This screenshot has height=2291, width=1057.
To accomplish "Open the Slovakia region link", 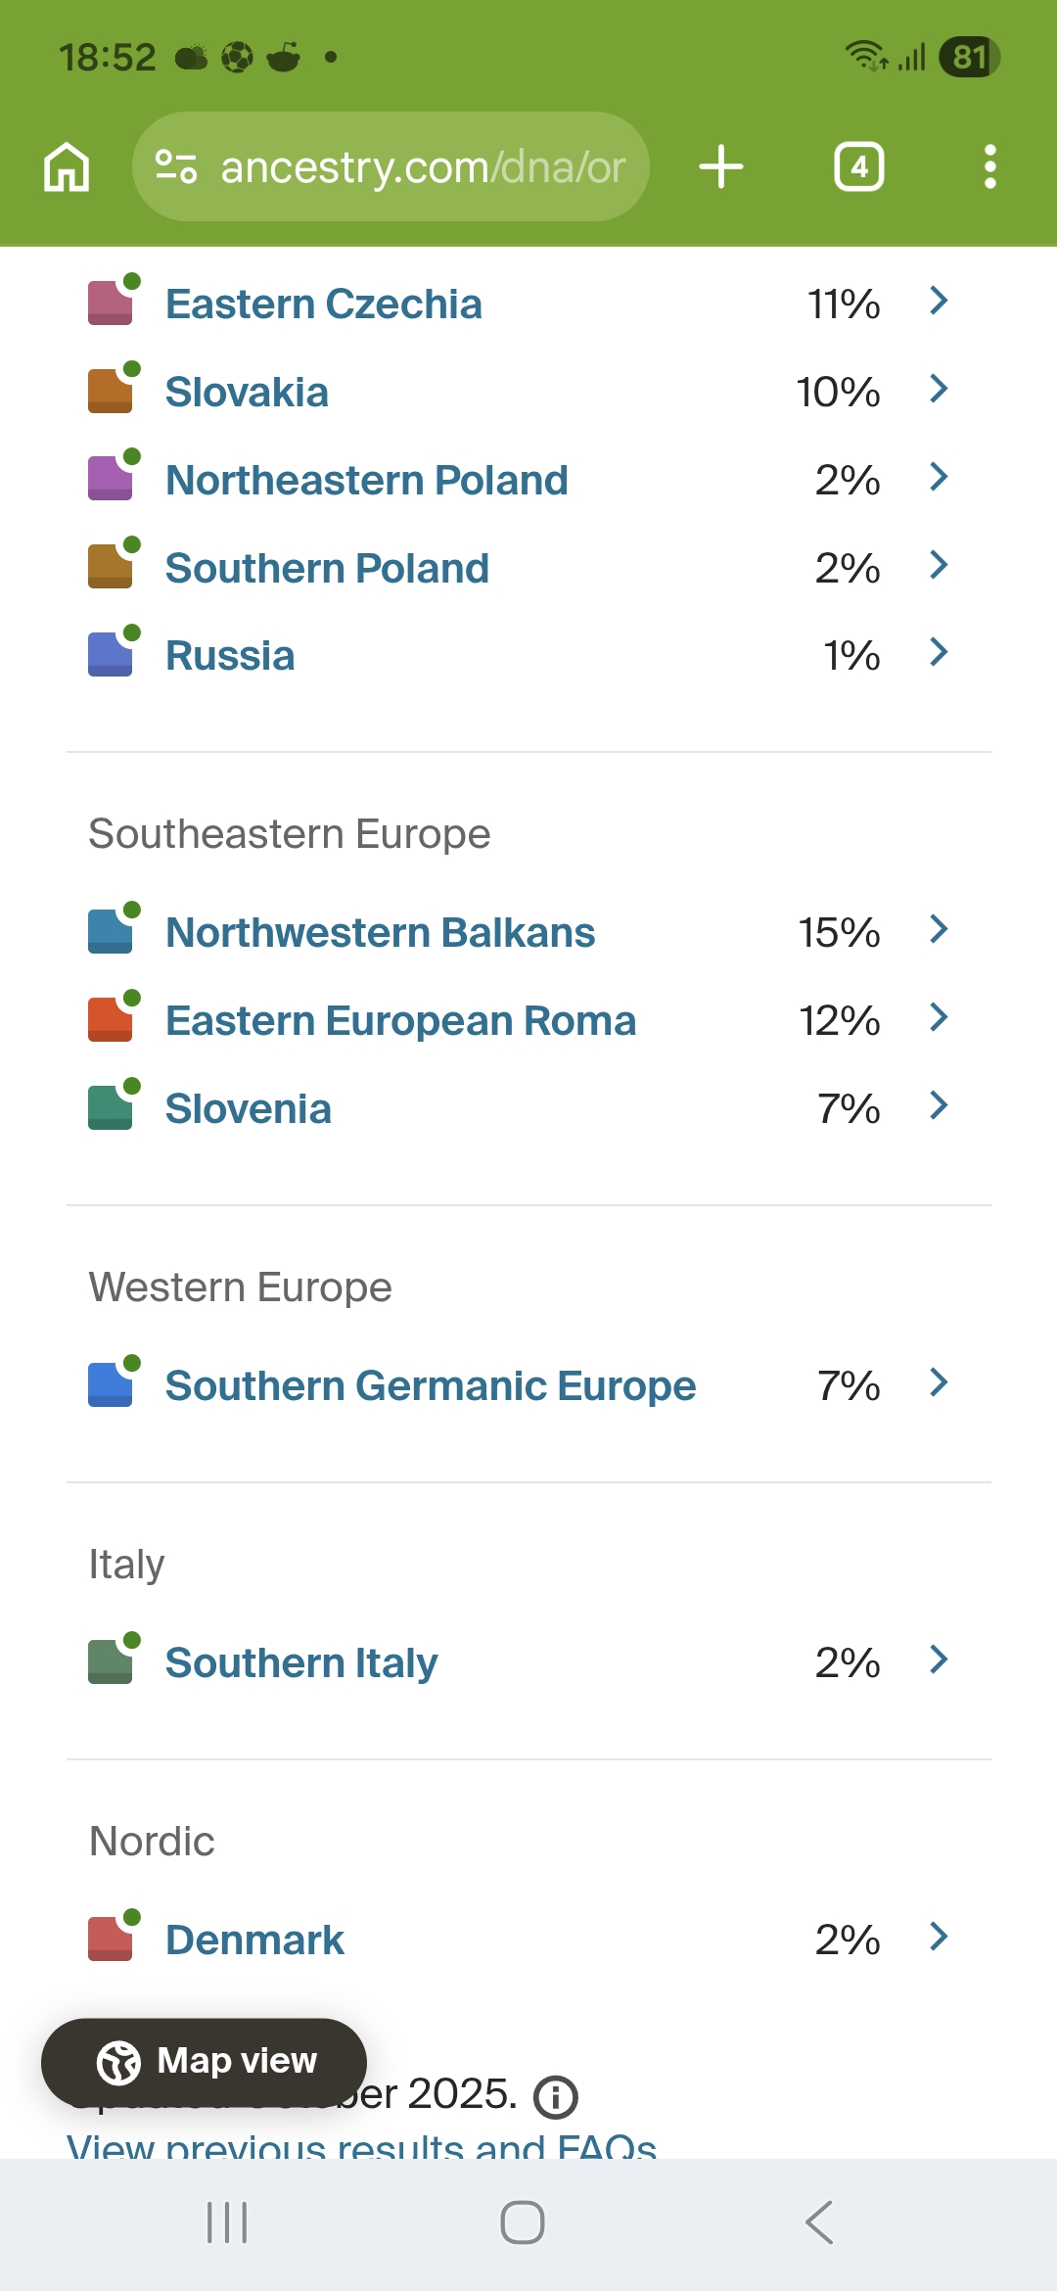I will [247, 393].
